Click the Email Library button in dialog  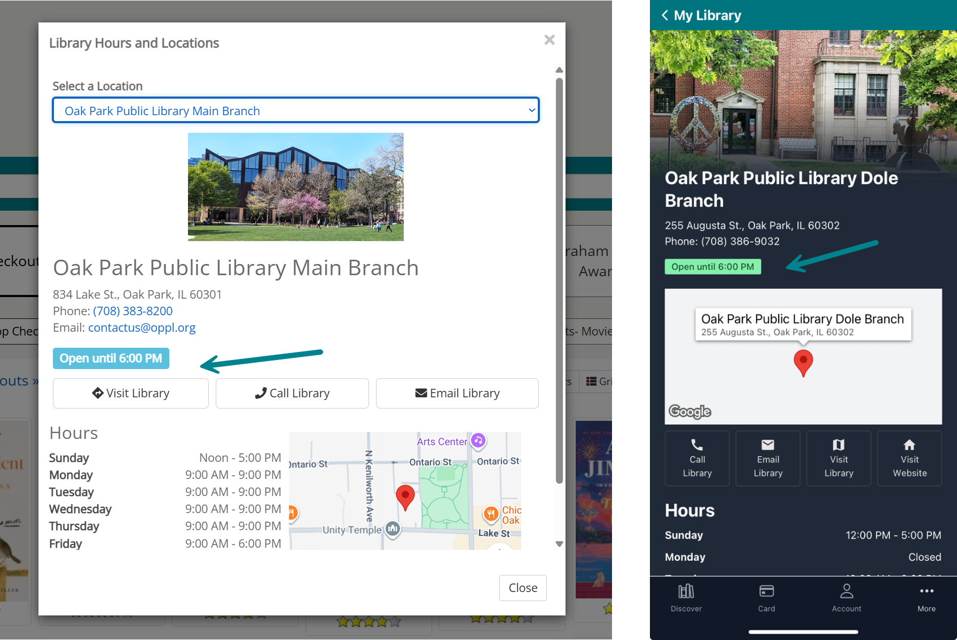[x=457, y=394]
